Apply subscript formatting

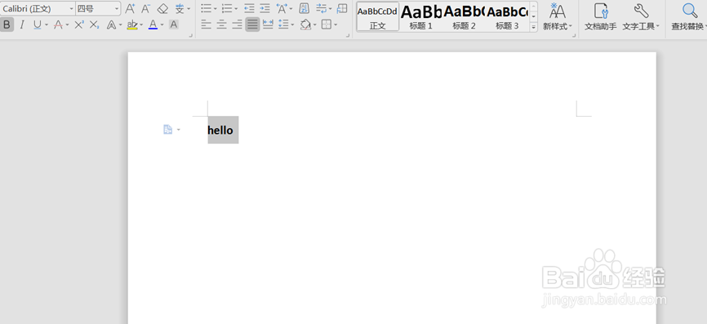[94, 24]
